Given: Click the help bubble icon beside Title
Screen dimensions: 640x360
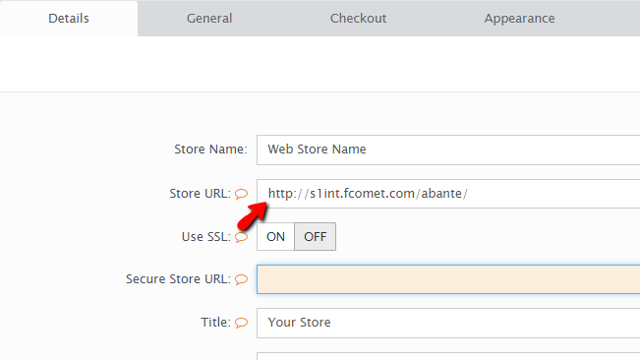Looking at the screenshot, I should pos(241,323).
